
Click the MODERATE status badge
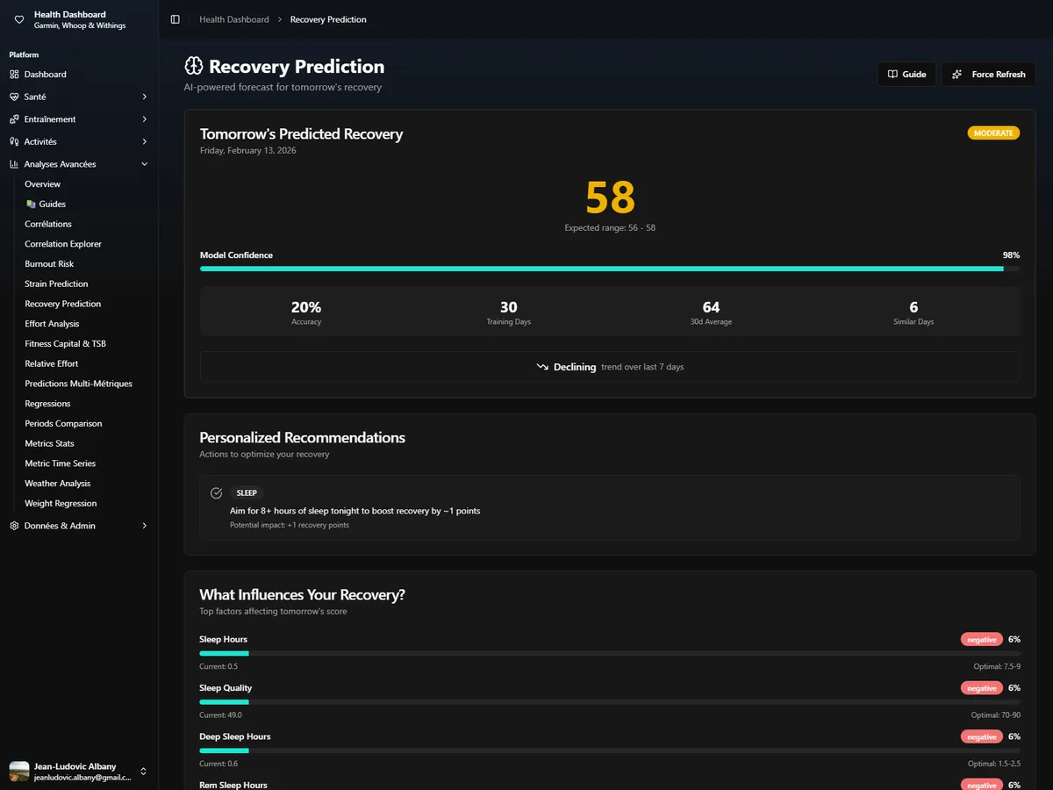tap(993, 133)
